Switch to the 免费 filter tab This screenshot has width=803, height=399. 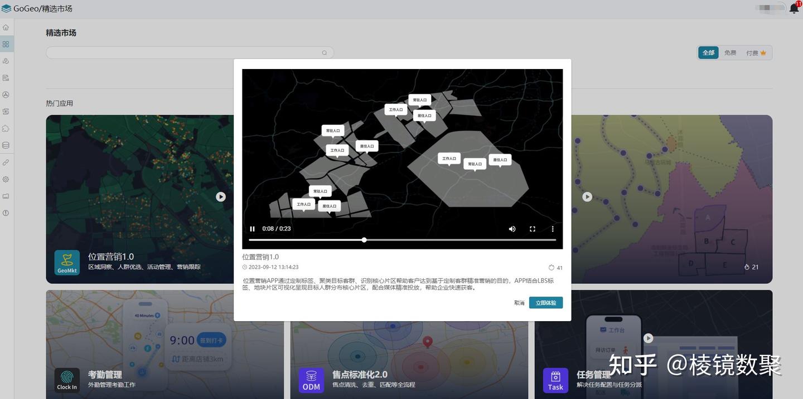(x=730, y=52)
